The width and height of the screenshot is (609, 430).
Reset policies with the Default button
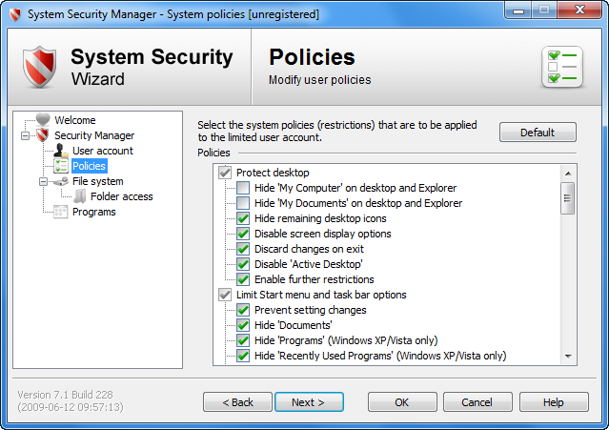[x=538, y=133]
